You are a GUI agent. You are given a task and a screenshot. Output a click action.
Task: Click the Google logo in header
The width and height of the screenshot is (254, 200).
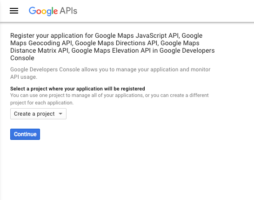pos(43,11)
